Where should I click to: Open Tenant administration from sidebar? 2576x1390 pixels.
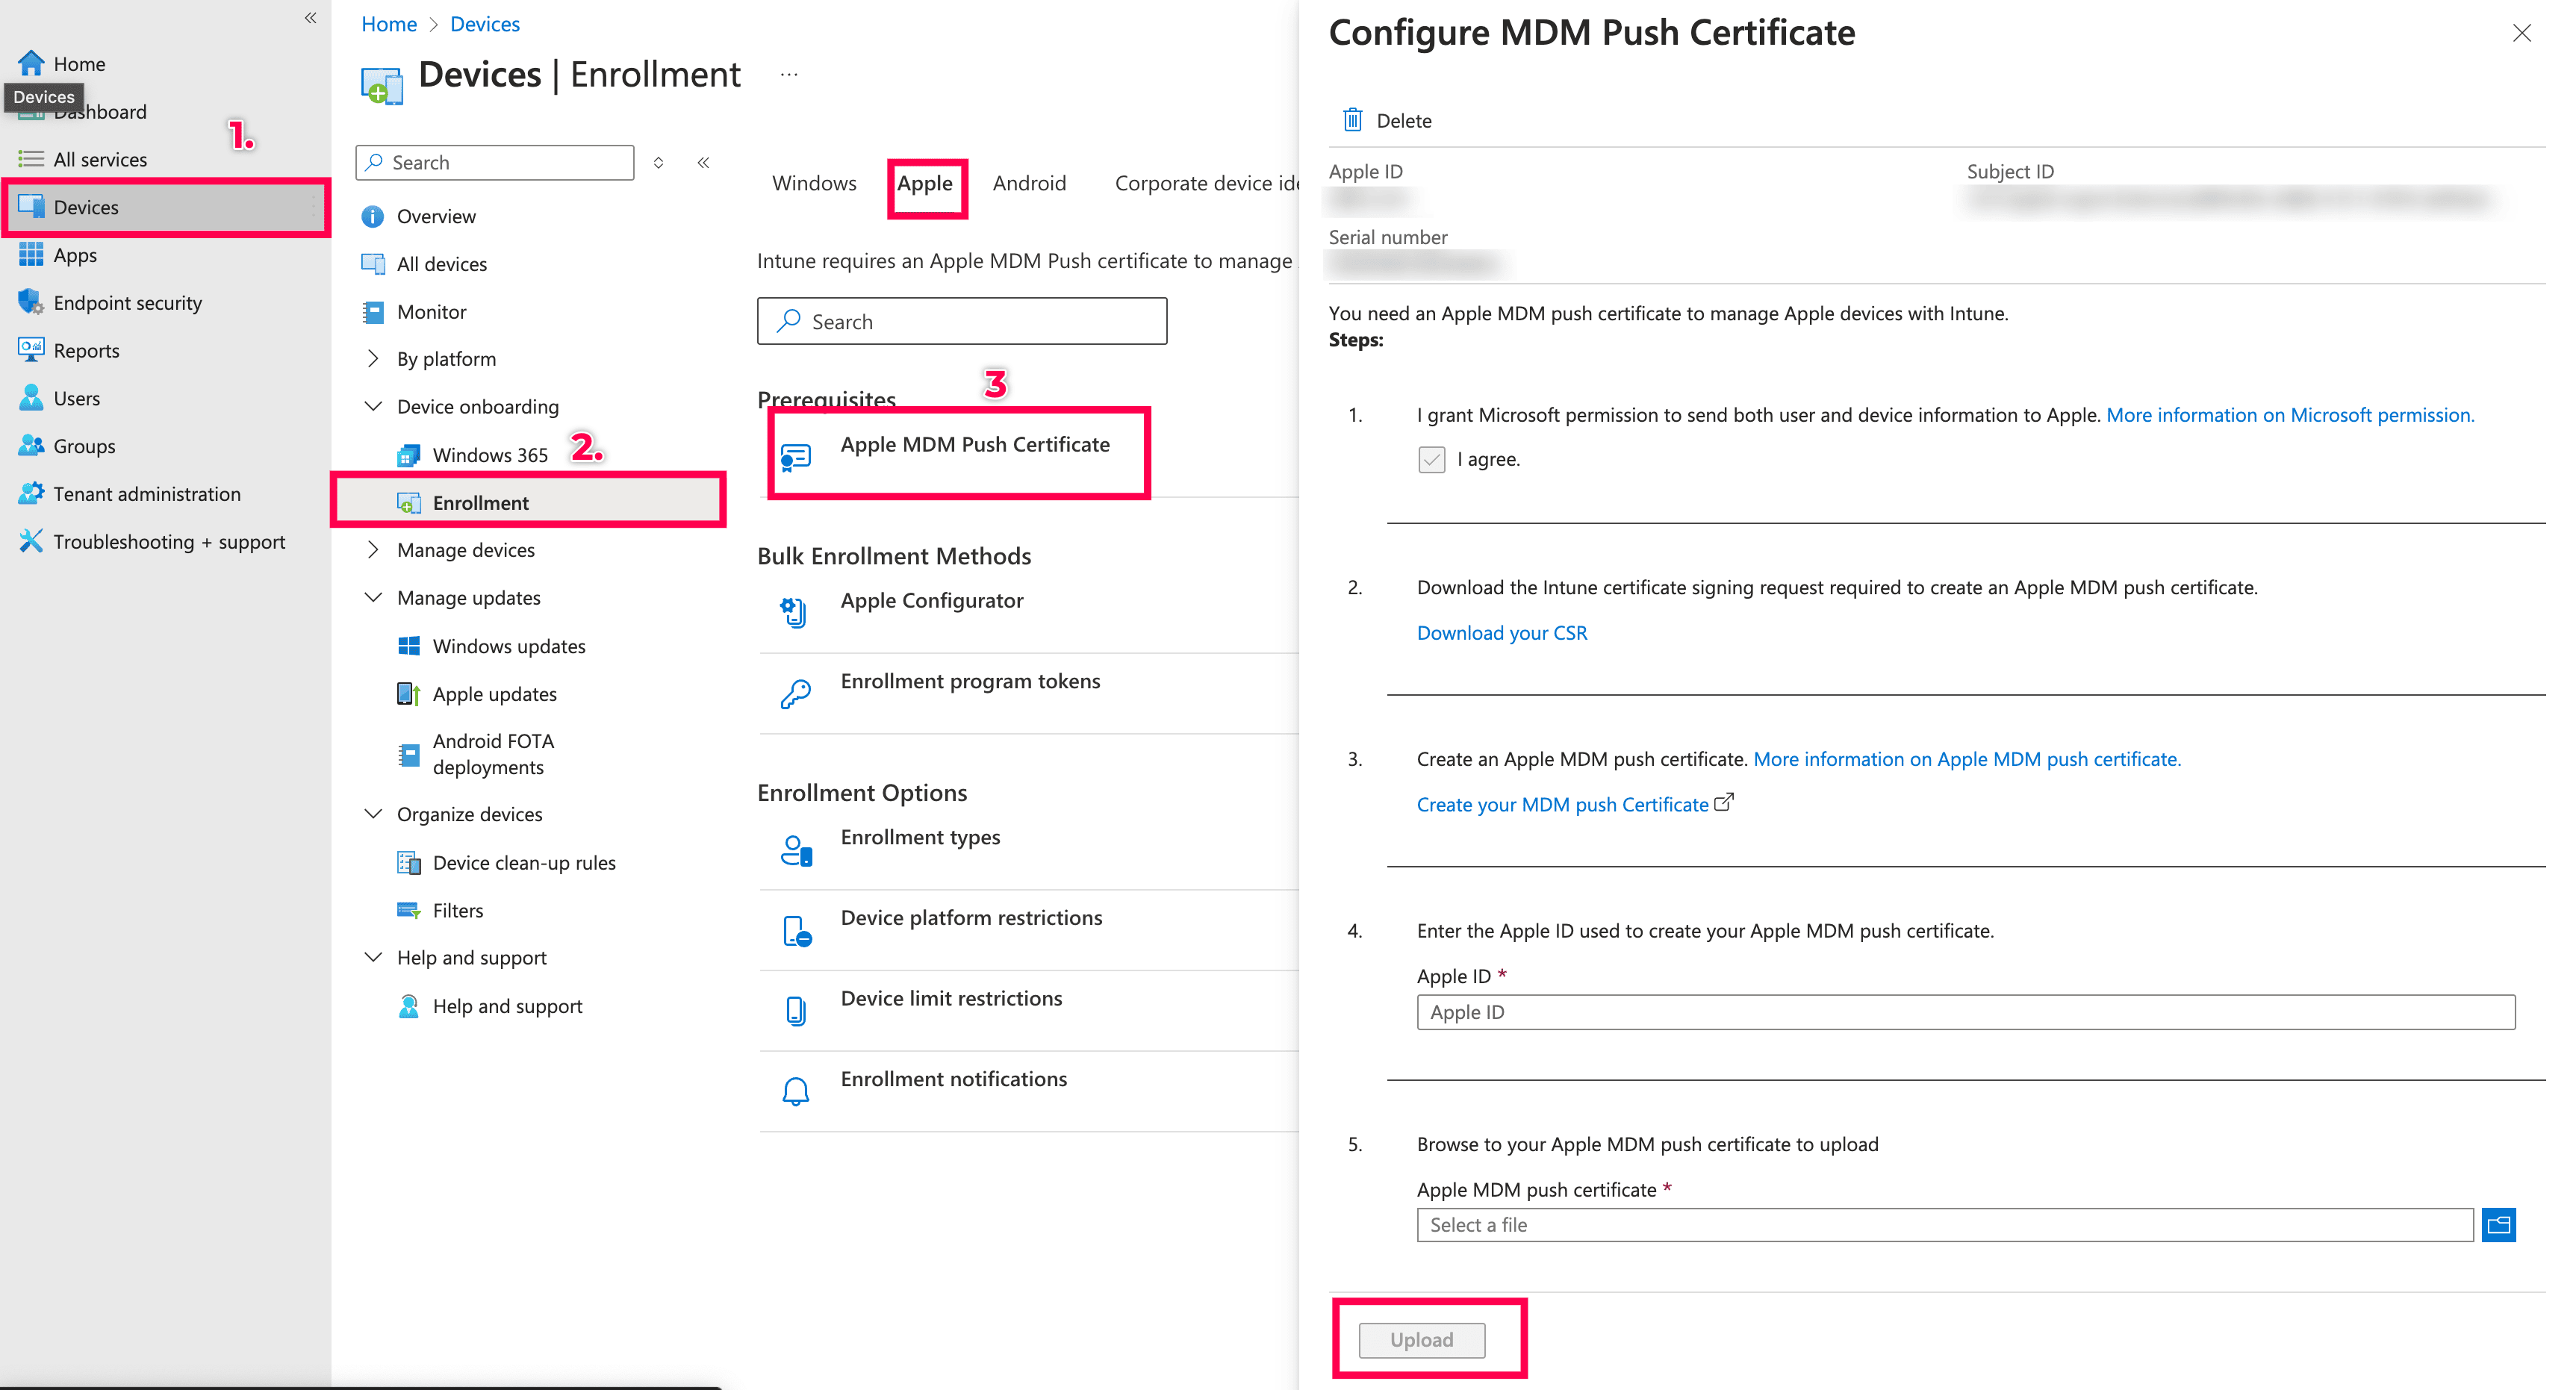146,493
